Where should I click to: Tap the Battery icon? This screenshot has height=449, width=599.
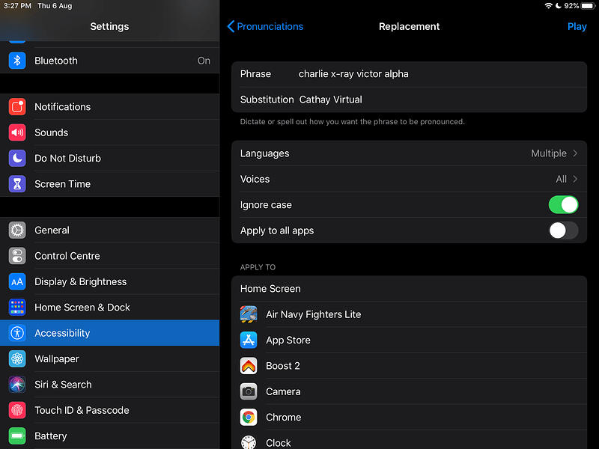(x=17, y=436)
